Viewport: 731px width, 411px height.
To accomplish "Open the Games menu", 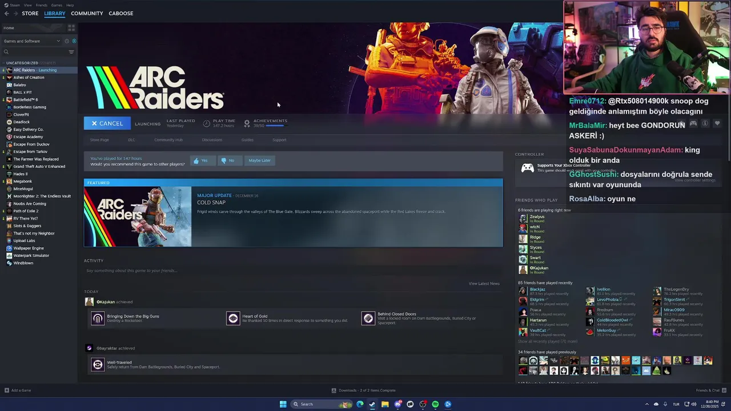I will tap(57, 5).
